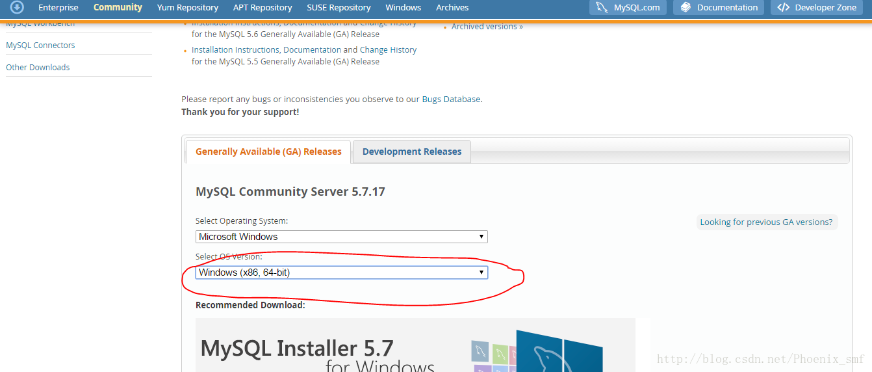Click the download arrow circle icon
The height and width of the screenshot is (372, 872).
click(17, 8)
